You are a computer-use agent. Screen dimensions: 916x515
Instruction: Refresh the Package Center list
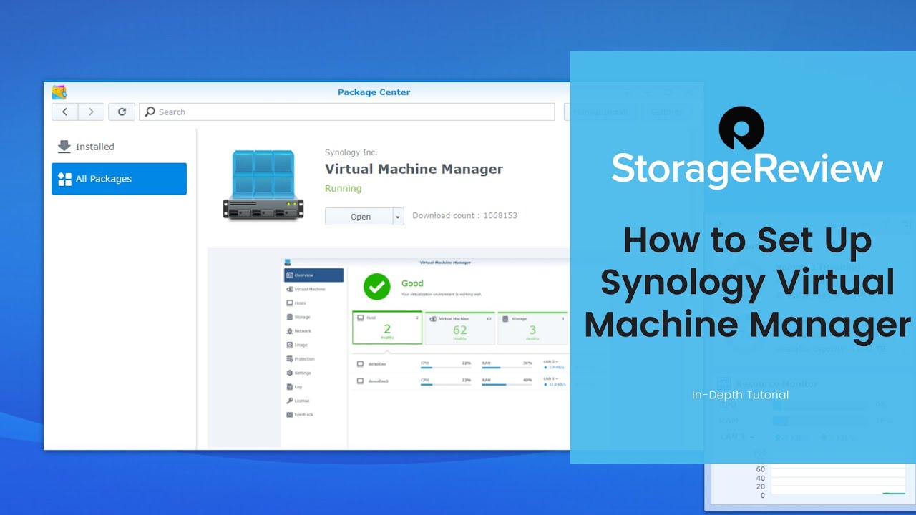click(122, 112)
